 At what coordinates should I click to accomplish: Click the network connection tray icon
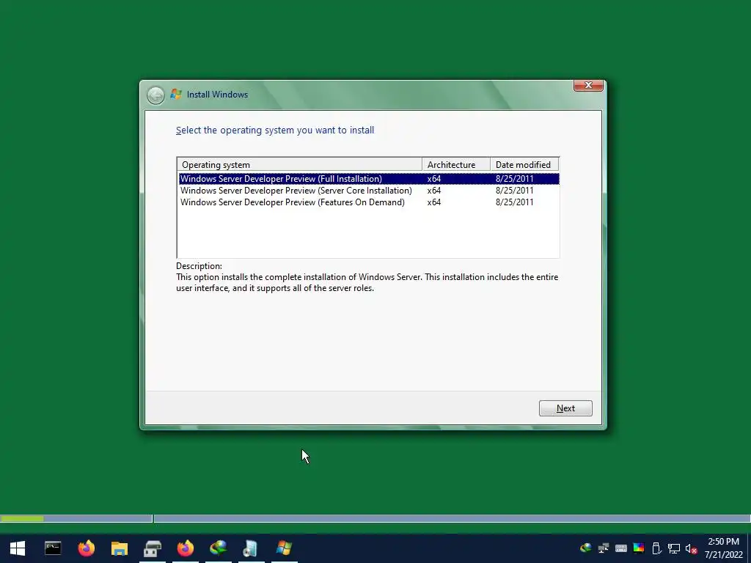coord(674,548)
